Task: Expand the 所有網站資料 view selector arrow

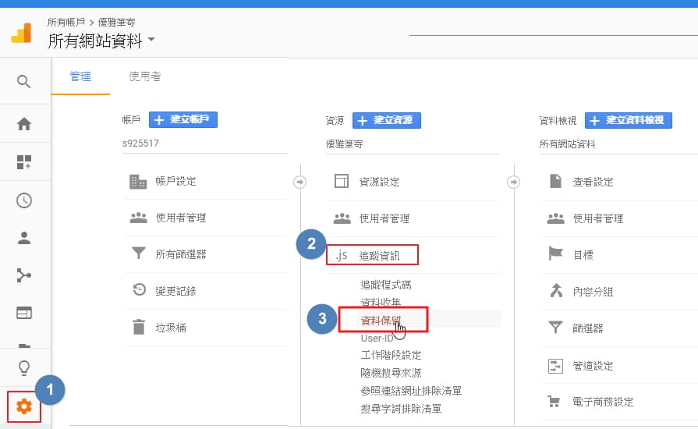Action: (151, 39)
